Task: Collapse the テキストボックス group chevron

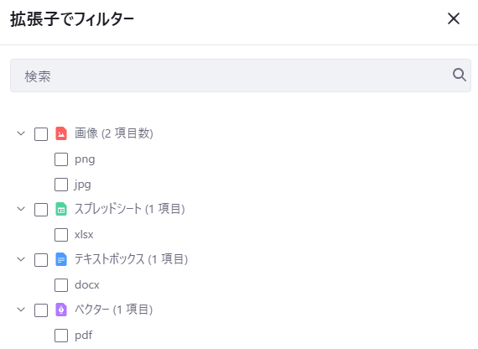Action: pos(21,259)
